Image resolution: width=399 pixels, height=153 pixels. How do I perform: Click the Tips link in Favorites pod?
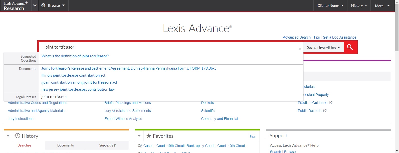click(252, 136)
